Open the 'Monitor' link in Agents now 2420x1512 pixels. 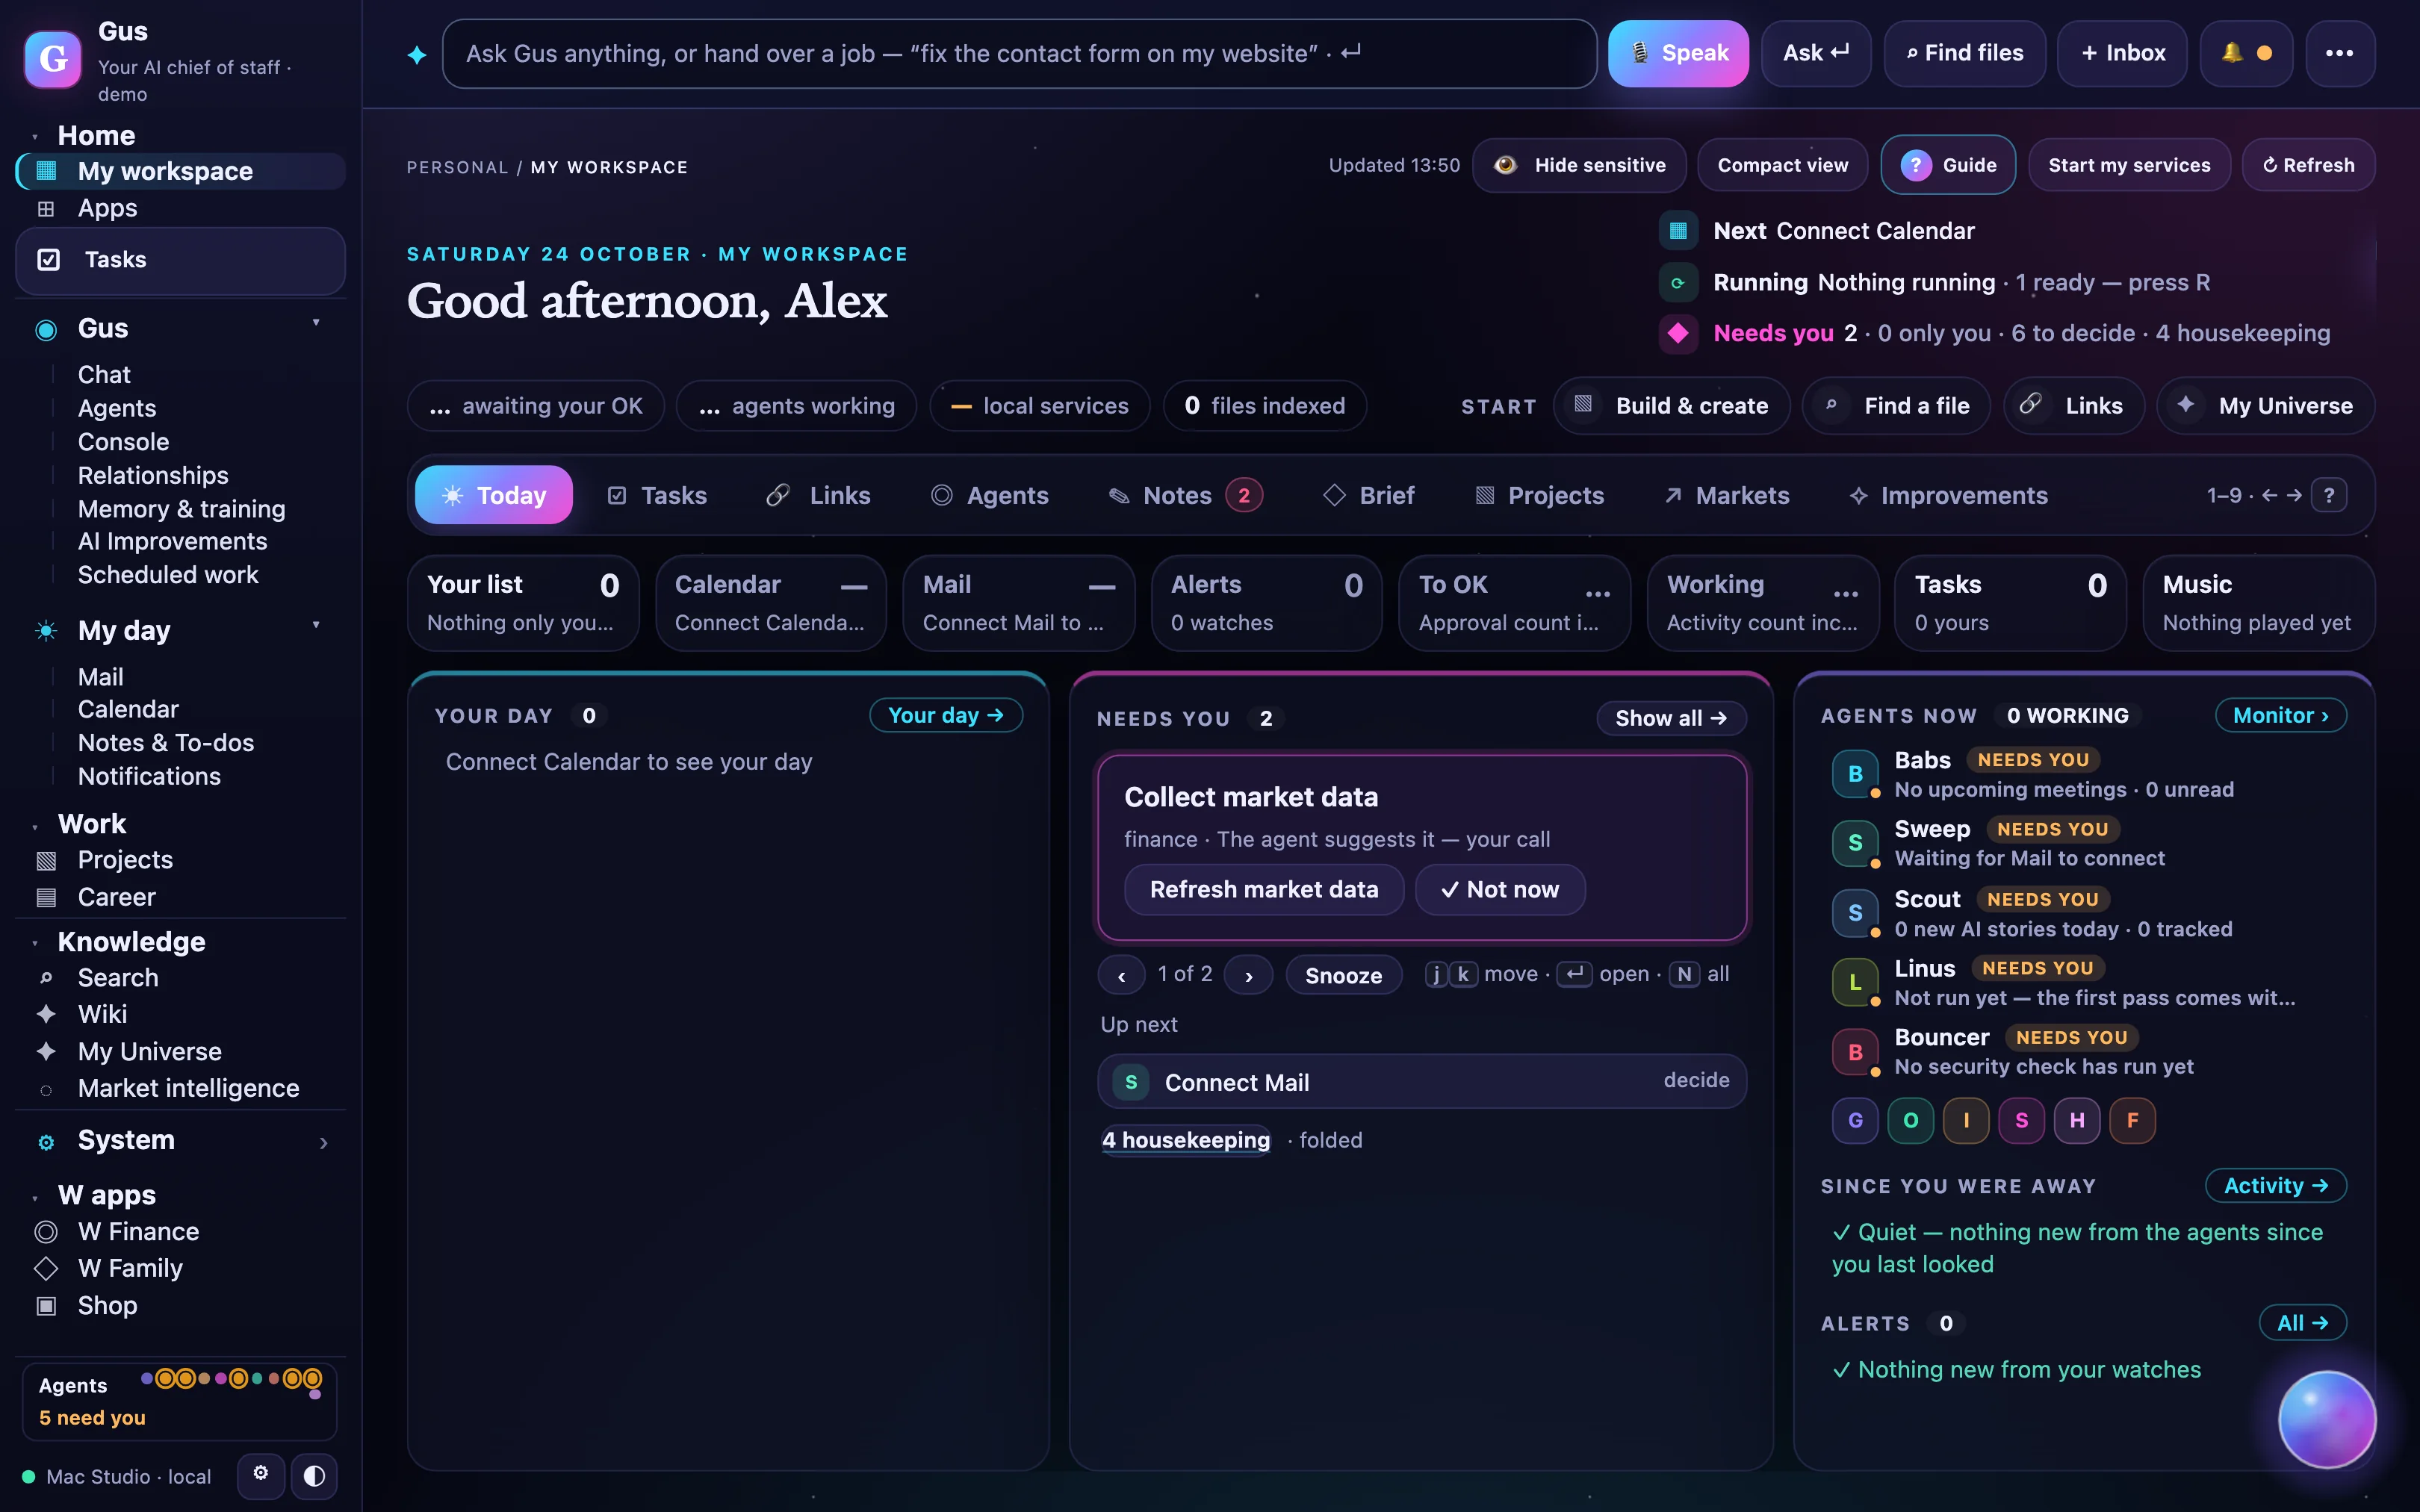click(x=2281, y=715)
